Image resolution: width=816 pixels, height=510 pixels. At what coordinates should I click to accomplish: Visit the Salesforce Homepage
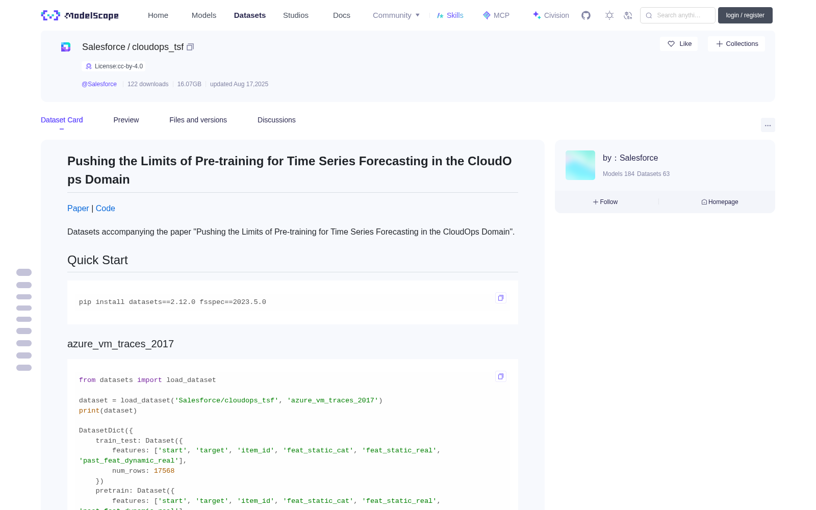coord(720,202)
